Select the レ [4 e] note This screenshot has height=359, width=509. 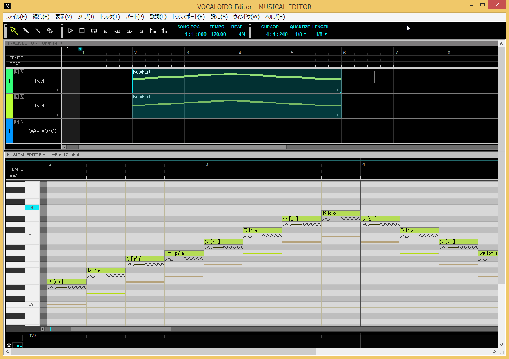[x=106, y=270]
